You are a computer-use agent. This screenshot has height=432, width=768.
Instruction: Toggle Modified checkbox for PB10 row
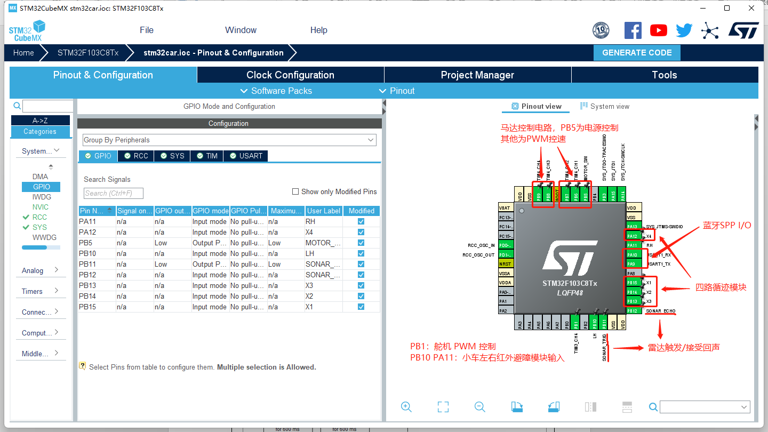pos(361,253)
